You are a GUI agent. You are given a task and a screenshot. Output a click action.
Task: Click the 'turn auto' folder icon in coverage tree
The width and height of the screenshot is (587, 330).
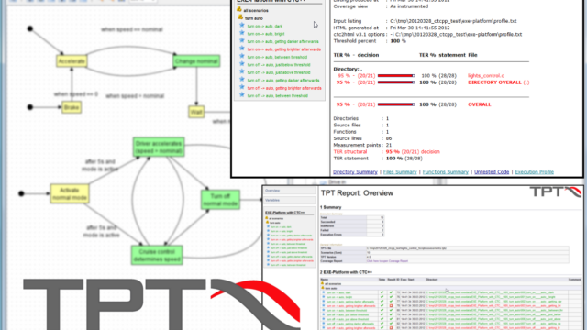pyautogui.click(x=240, y=17)
